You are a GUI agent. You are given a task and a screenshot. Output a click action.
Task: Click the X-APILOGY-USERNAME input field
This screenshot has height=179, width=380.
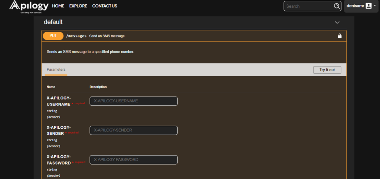(134, 101)
